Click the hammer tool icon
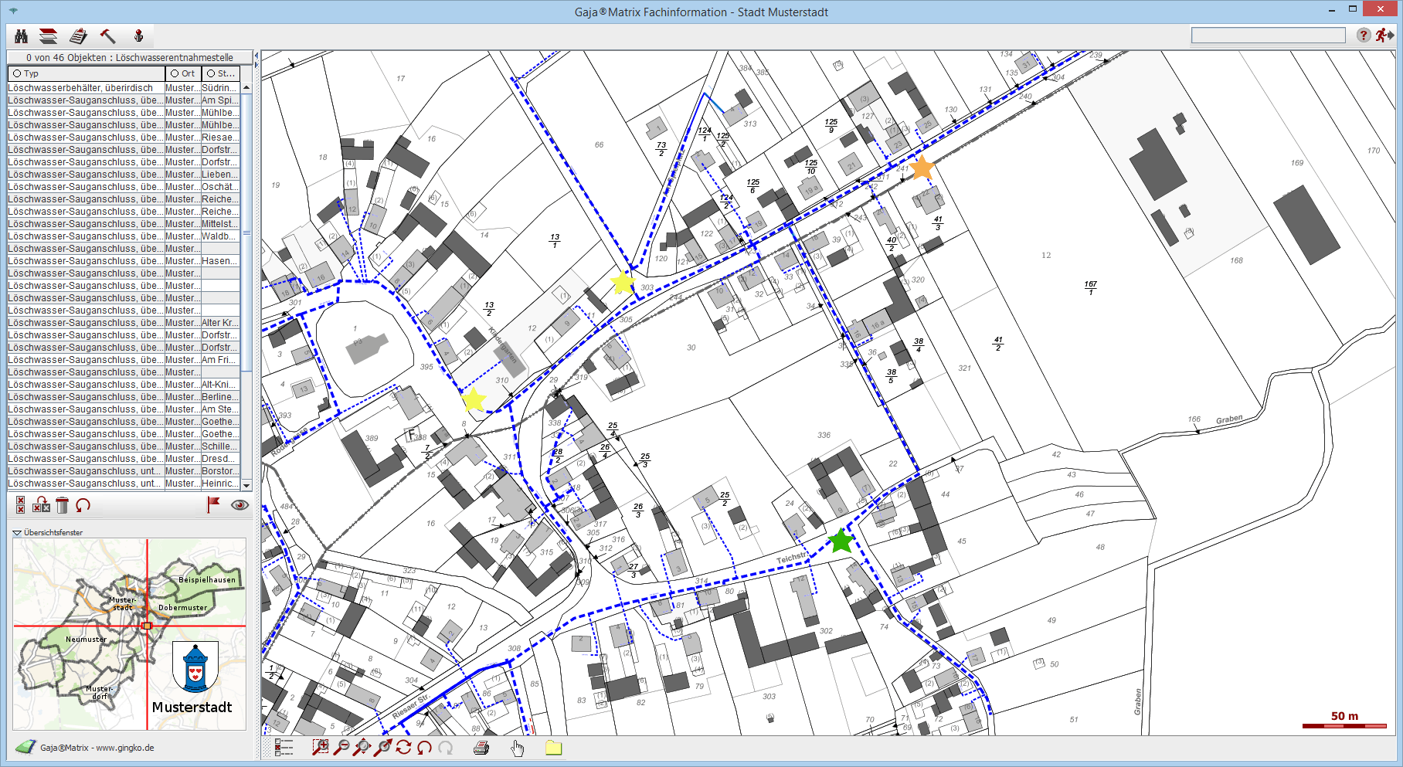The width and height of the screenshot is (1403, 767). (x=108, y=36)
